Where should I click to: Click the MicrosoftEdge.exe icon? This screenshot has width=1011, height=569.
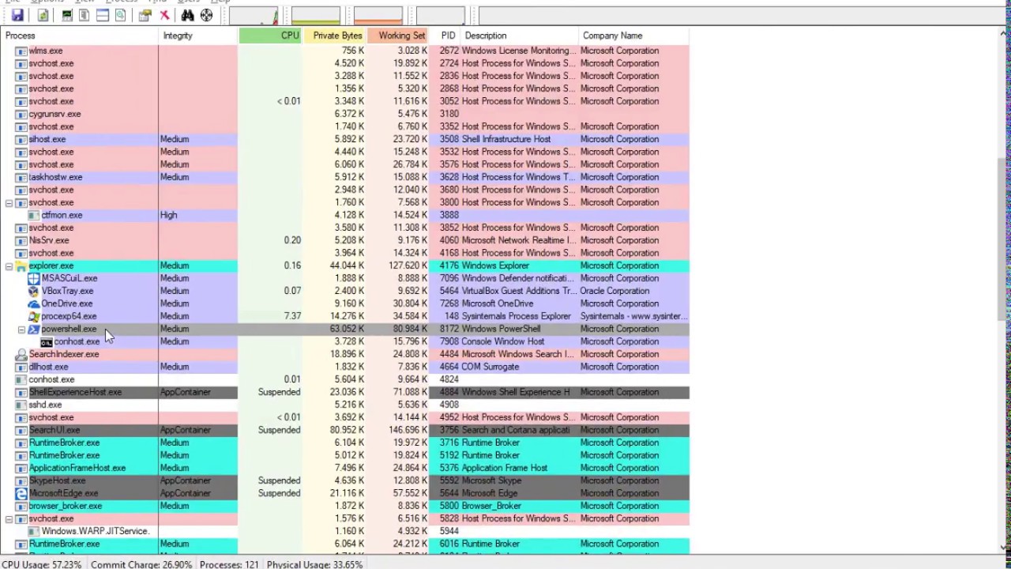pos(21,493)
